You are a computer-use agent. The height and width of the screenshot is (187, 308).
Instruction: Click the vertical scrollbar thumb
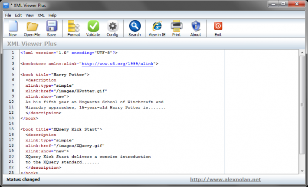302,105
